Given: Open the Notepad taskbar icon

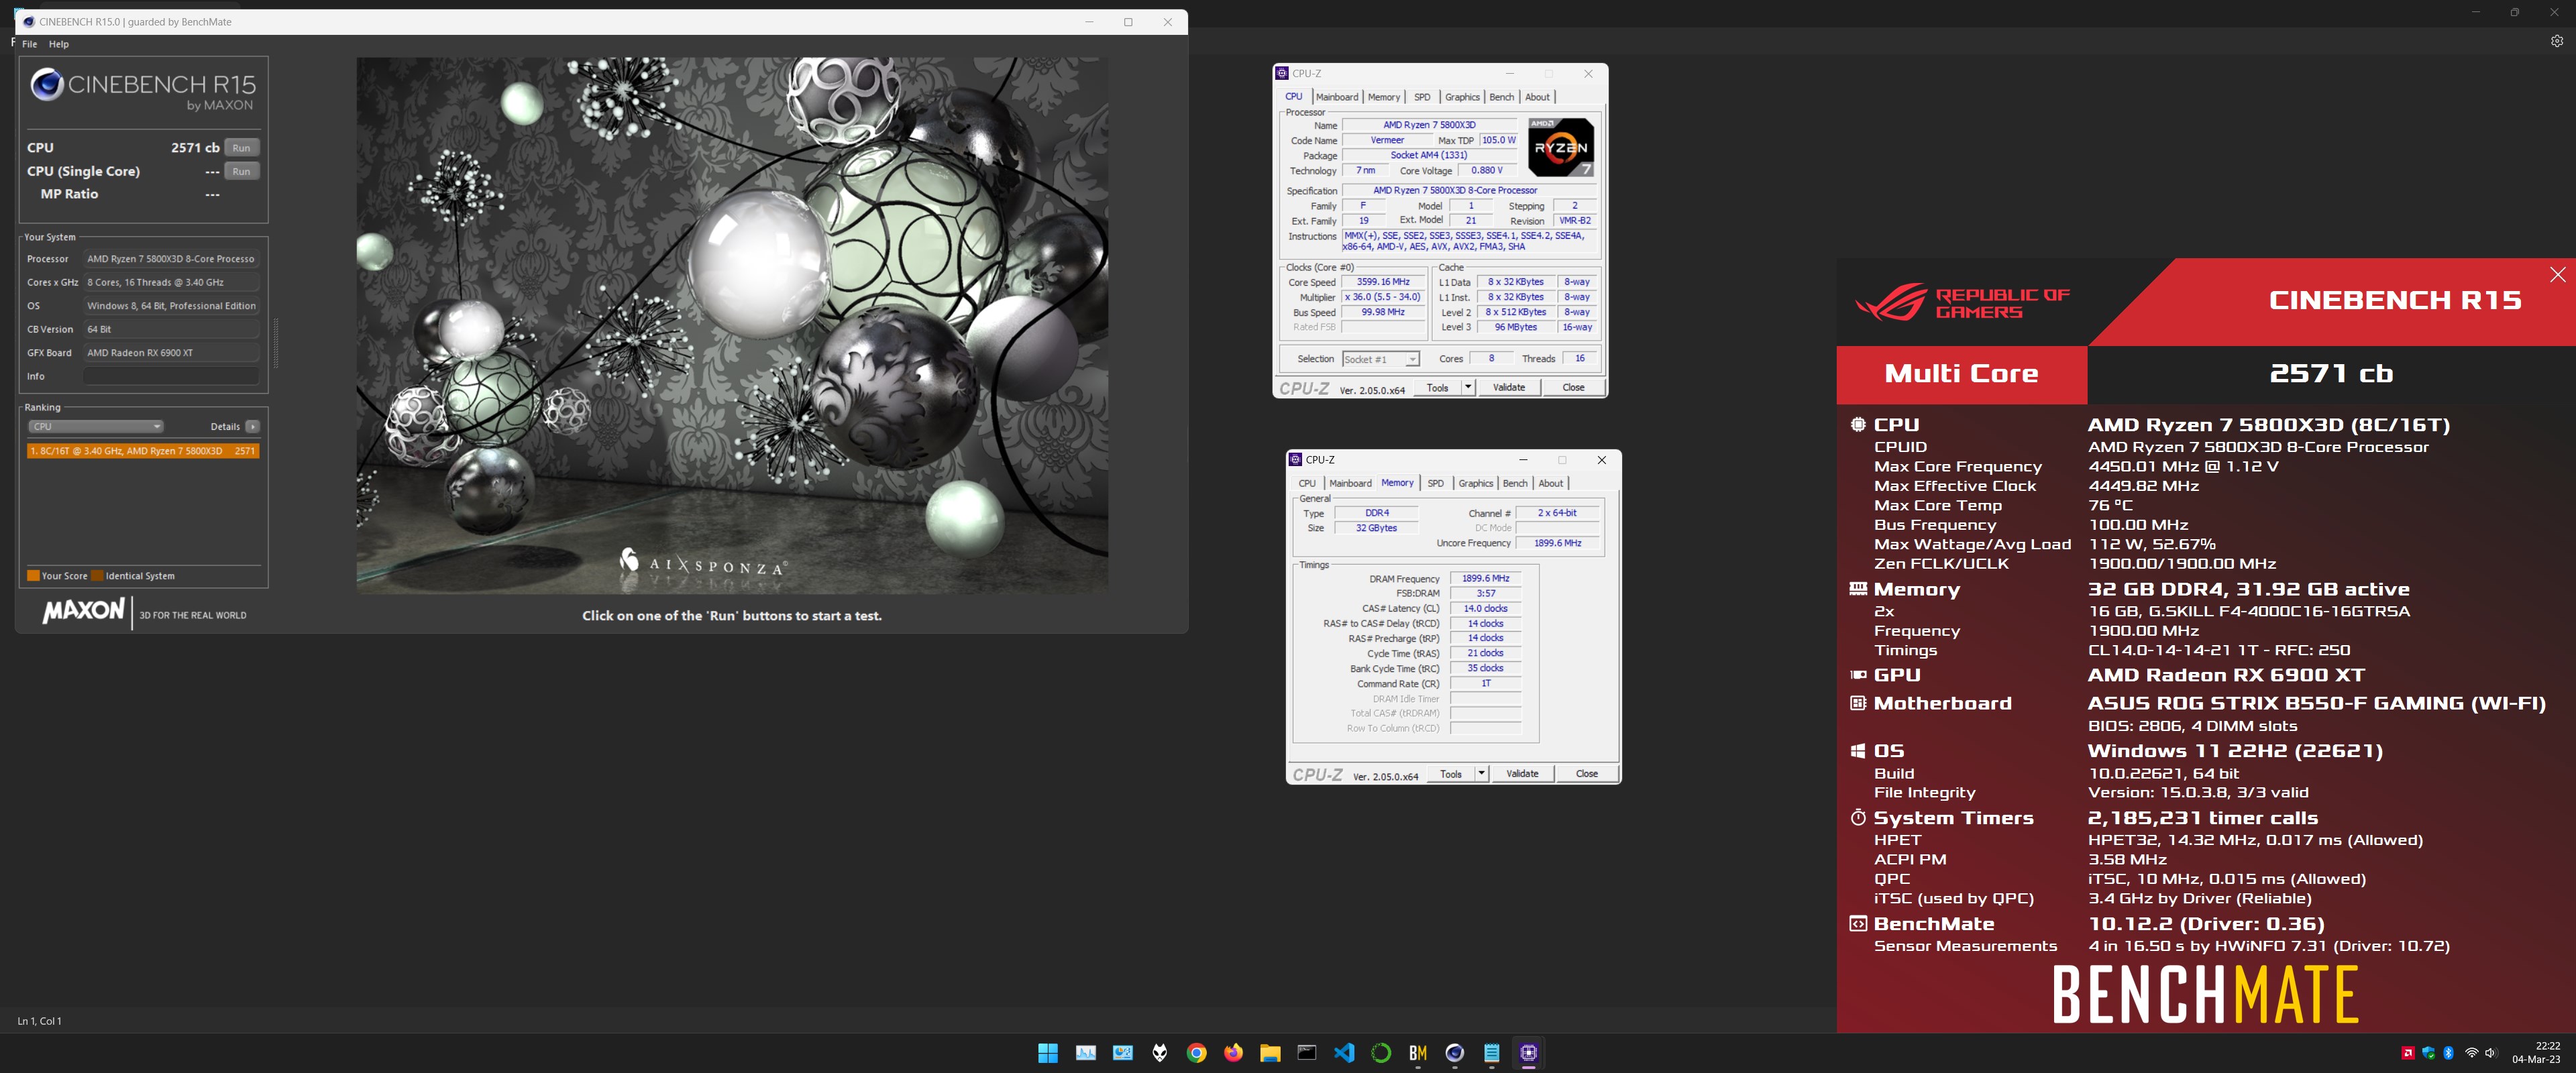Looking at the screenshot, I should pos(1492,1052).
